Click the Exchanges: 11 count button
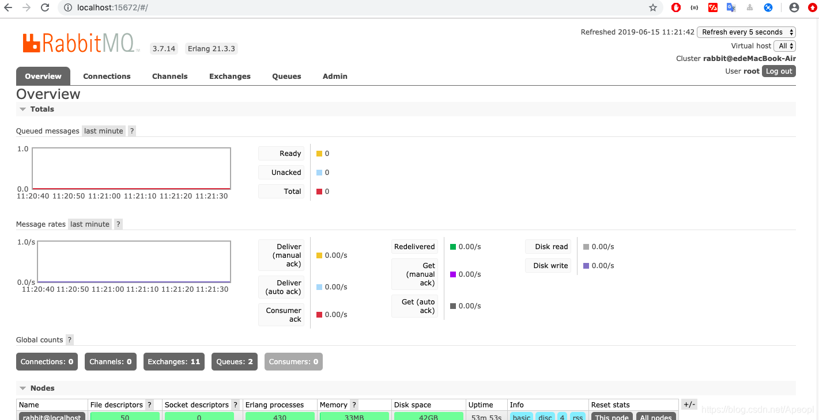819x420 pixels. 174,362
